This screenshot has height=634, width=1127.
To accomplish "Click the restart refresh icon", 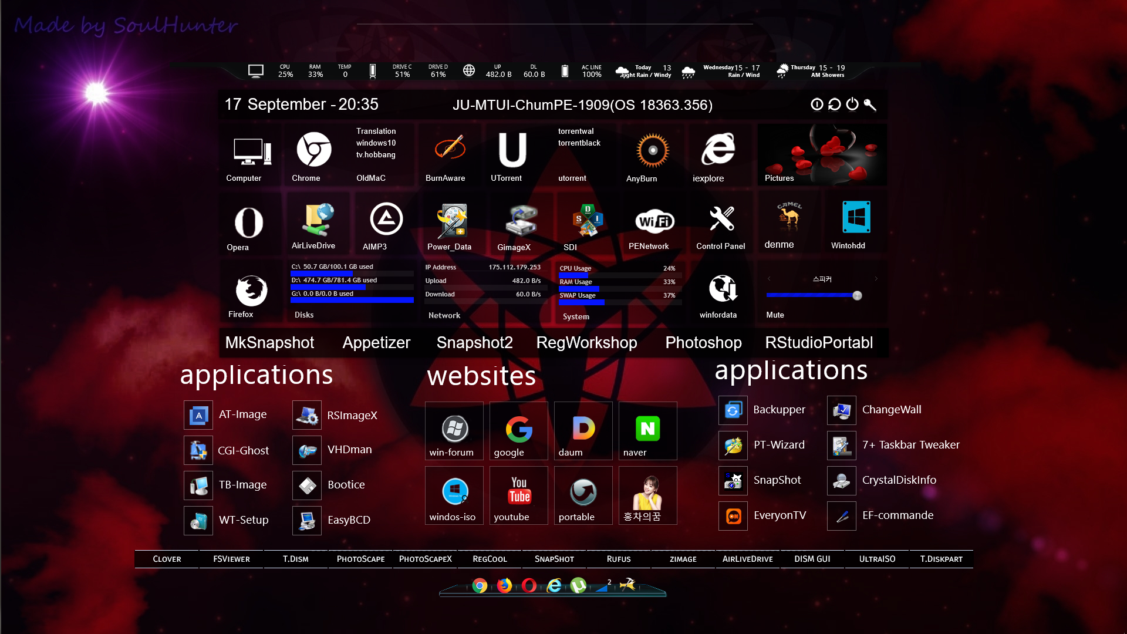I will pyautogui.click(x=834, y=104).
